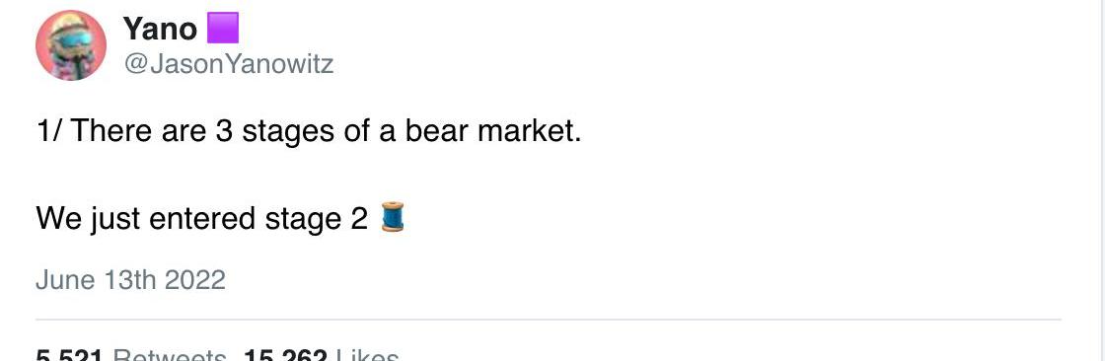The height and width of the screenshot is (361, 1105).
Task: Click the "There are" text in the tweet
Action: [x=138, y=131]
